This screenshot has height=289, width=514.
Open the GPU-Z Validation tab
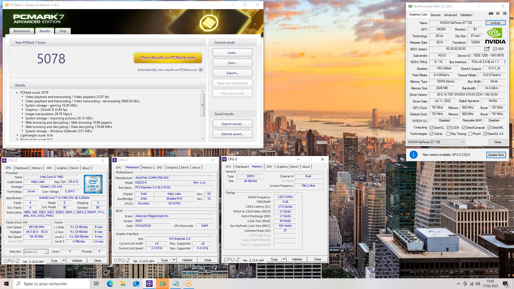(x=466, y=15)
